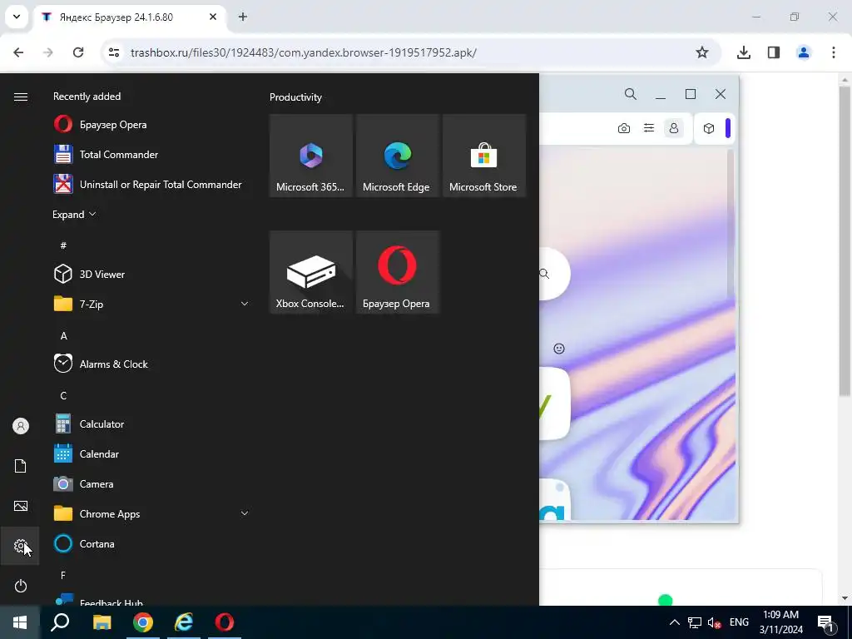Reload the Chrome page
The height and width of the screenshot is (639, 852).
click(78, 52)
